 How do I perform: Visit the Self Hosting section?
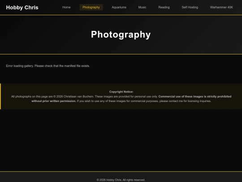point(190,7)
